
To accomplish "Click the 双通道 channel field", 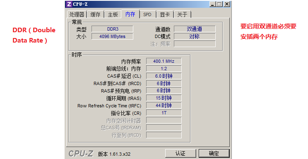I will pos(195,29).
